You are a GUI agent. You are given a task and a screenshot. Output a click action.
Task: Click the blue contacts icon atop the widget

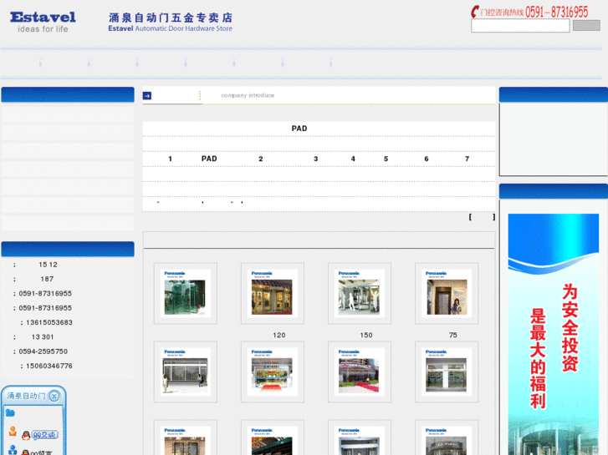(10, 412)
